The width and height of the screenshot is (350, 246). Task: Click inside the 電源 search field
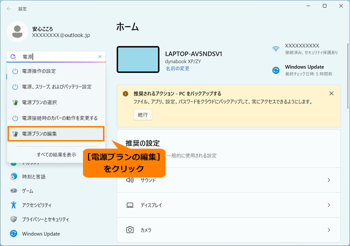tap(56, 56)
